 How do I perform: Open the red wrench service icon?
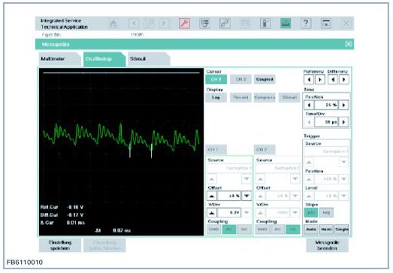(x=184, y=23)
